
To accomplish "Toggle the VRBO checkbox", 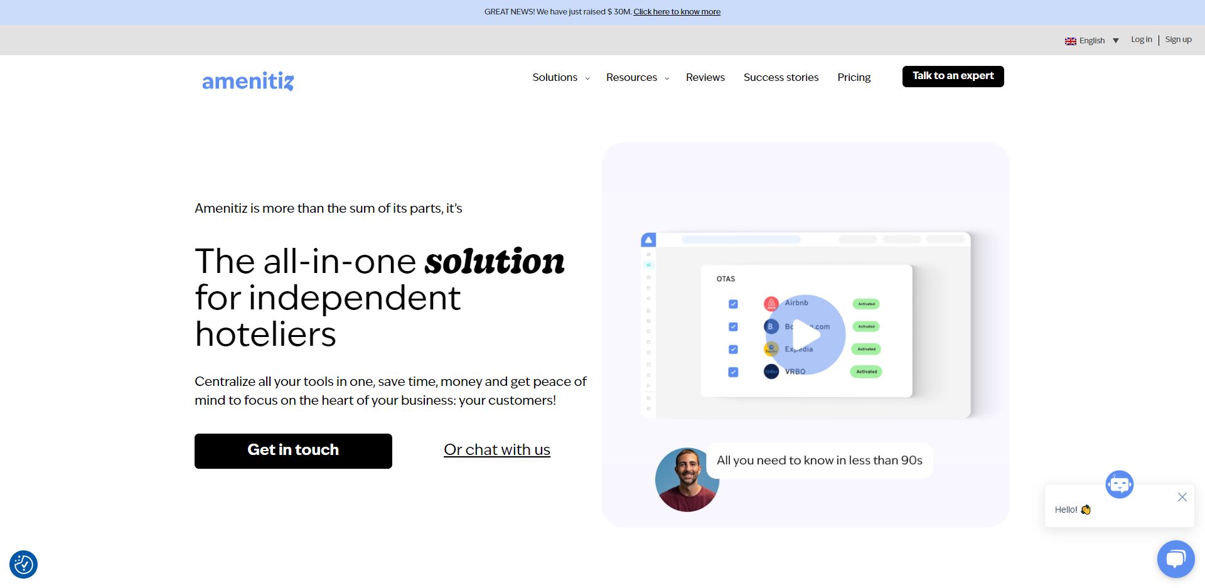I will [x=733, y=372].
